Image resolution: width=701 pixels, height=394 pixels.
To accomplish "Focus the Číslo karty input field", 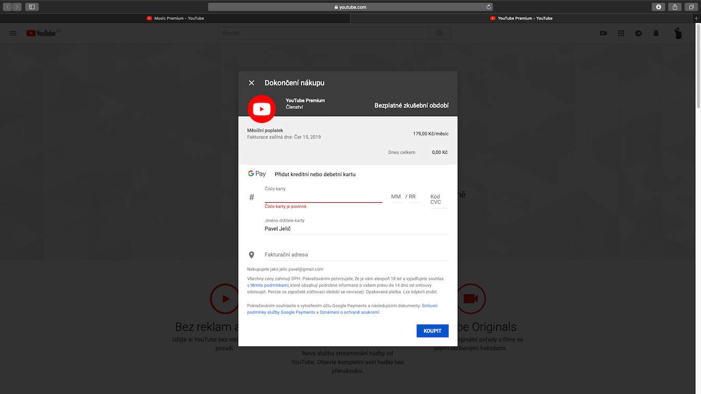I will [x=323, y=197].
